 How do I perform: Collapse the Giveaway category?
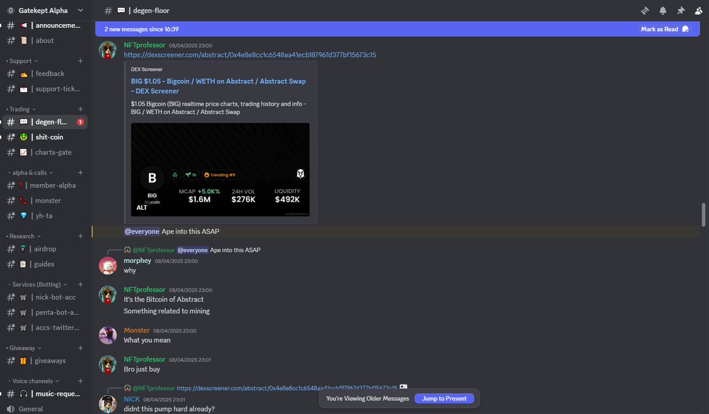coord(25,348)
